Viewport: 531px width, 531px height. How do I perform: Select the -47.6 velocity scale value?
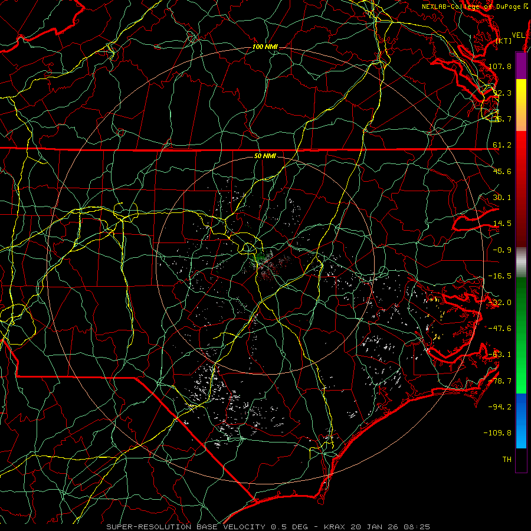coord(500,329)
